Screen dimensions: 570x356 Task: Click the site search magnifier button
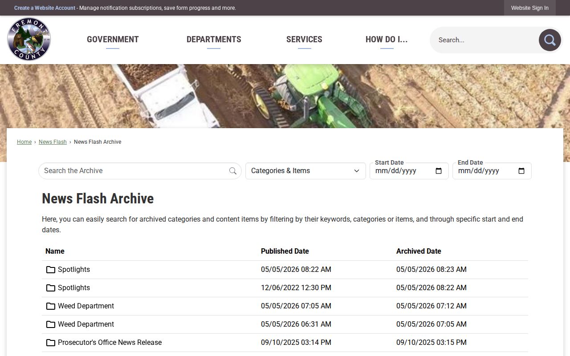coord(550,40)
